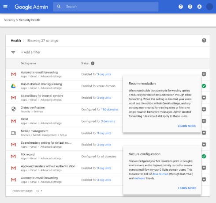Select the 2-step verification setting name
This screenshot has height=203, width=216.
tap(33, 107)
